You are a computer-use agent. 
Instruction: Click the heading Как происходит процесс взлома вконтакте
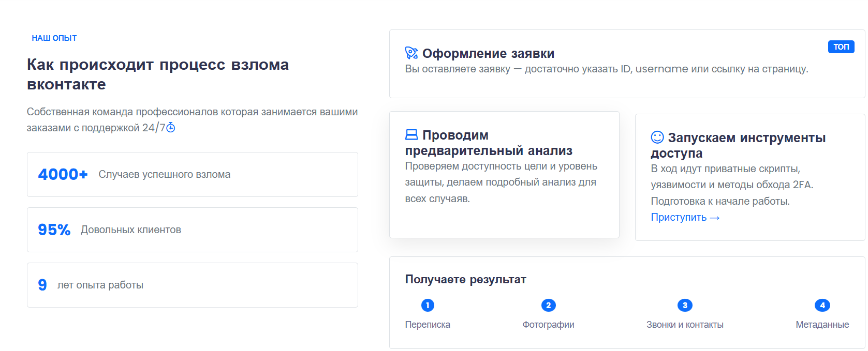coord(158,74)
